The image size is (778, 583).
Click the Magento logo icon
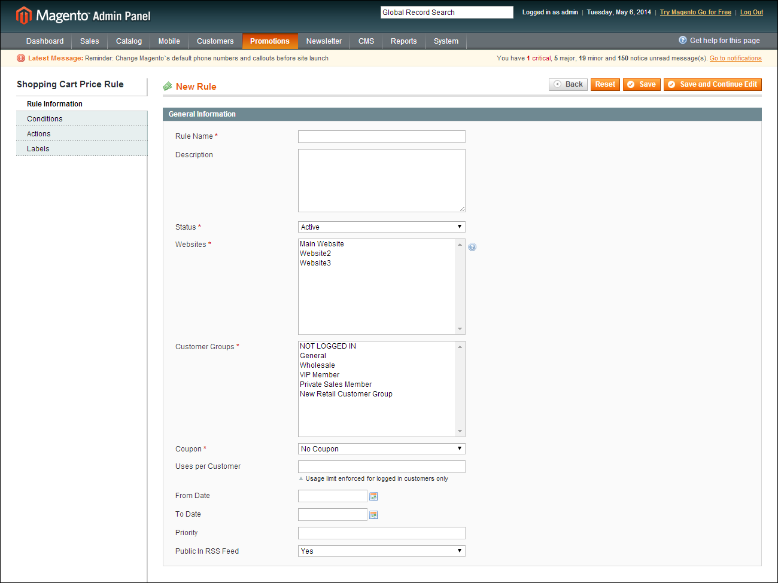coord(24,15)
